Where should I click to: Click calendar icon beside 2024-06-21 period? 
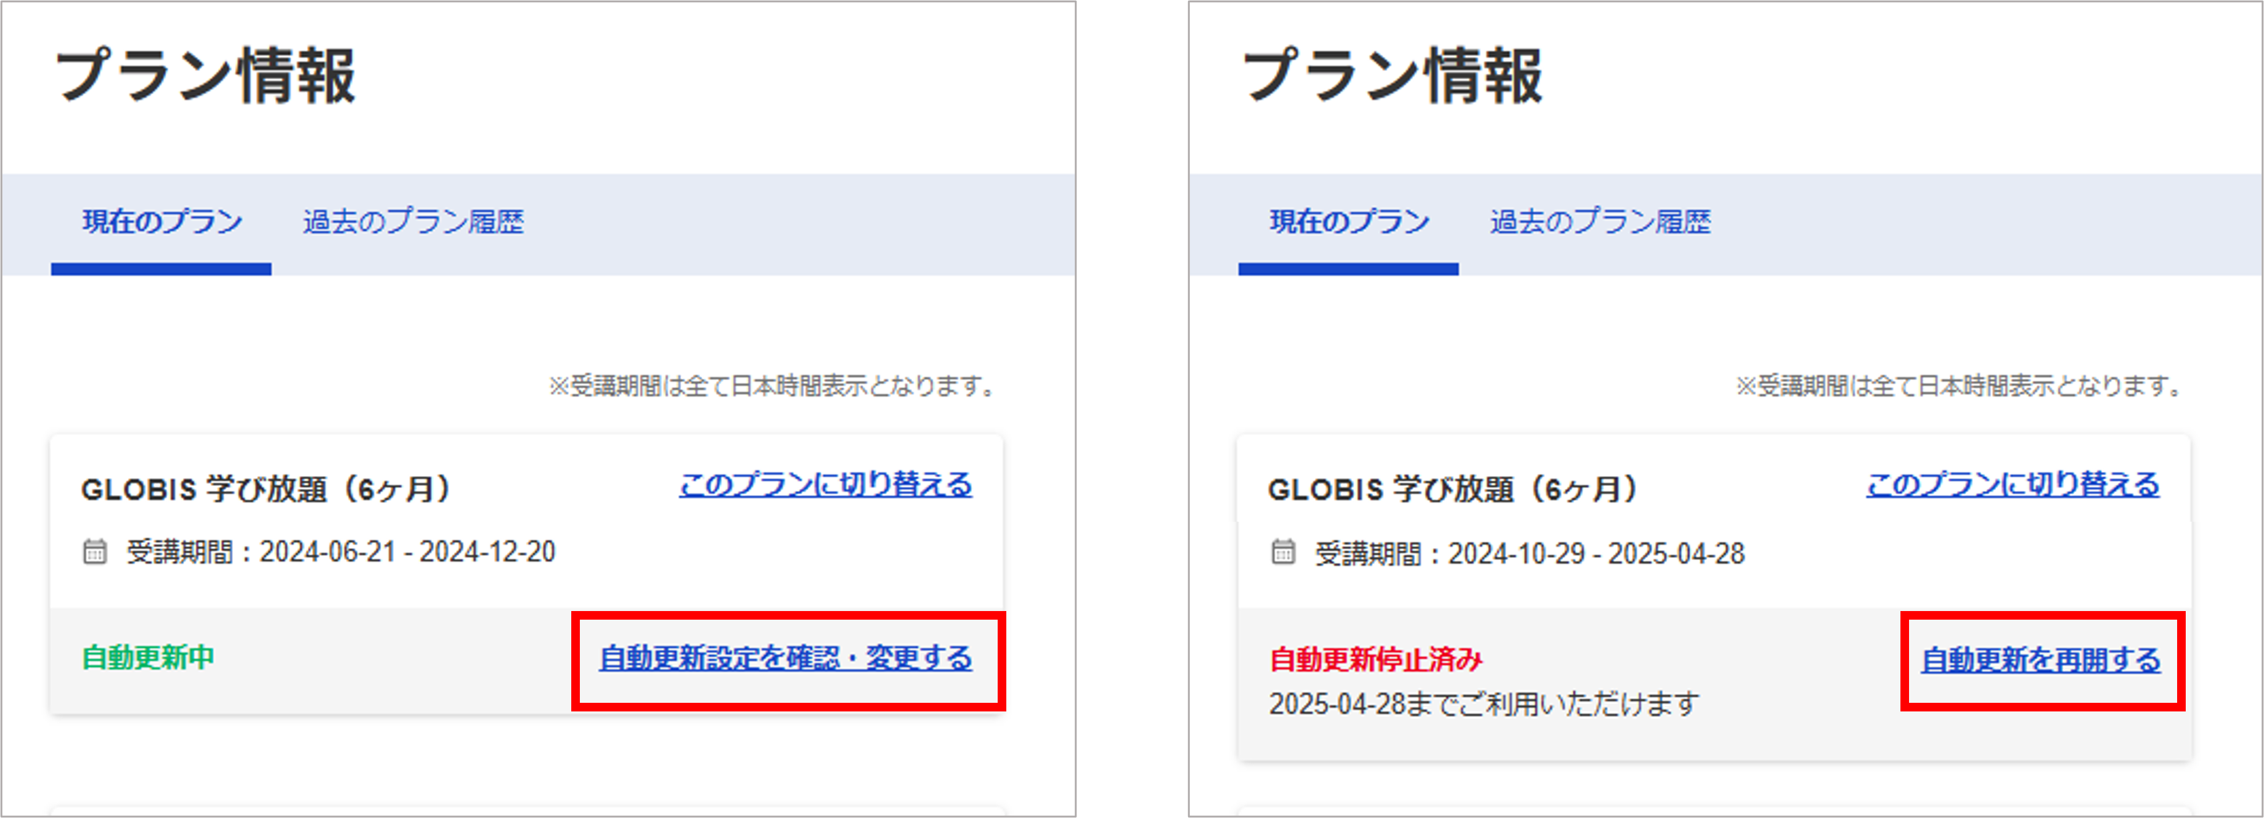(95, 552)
